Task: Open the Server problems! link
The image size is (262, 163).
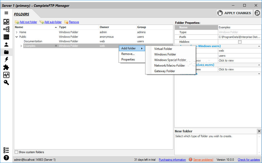Action: (203, 160)
